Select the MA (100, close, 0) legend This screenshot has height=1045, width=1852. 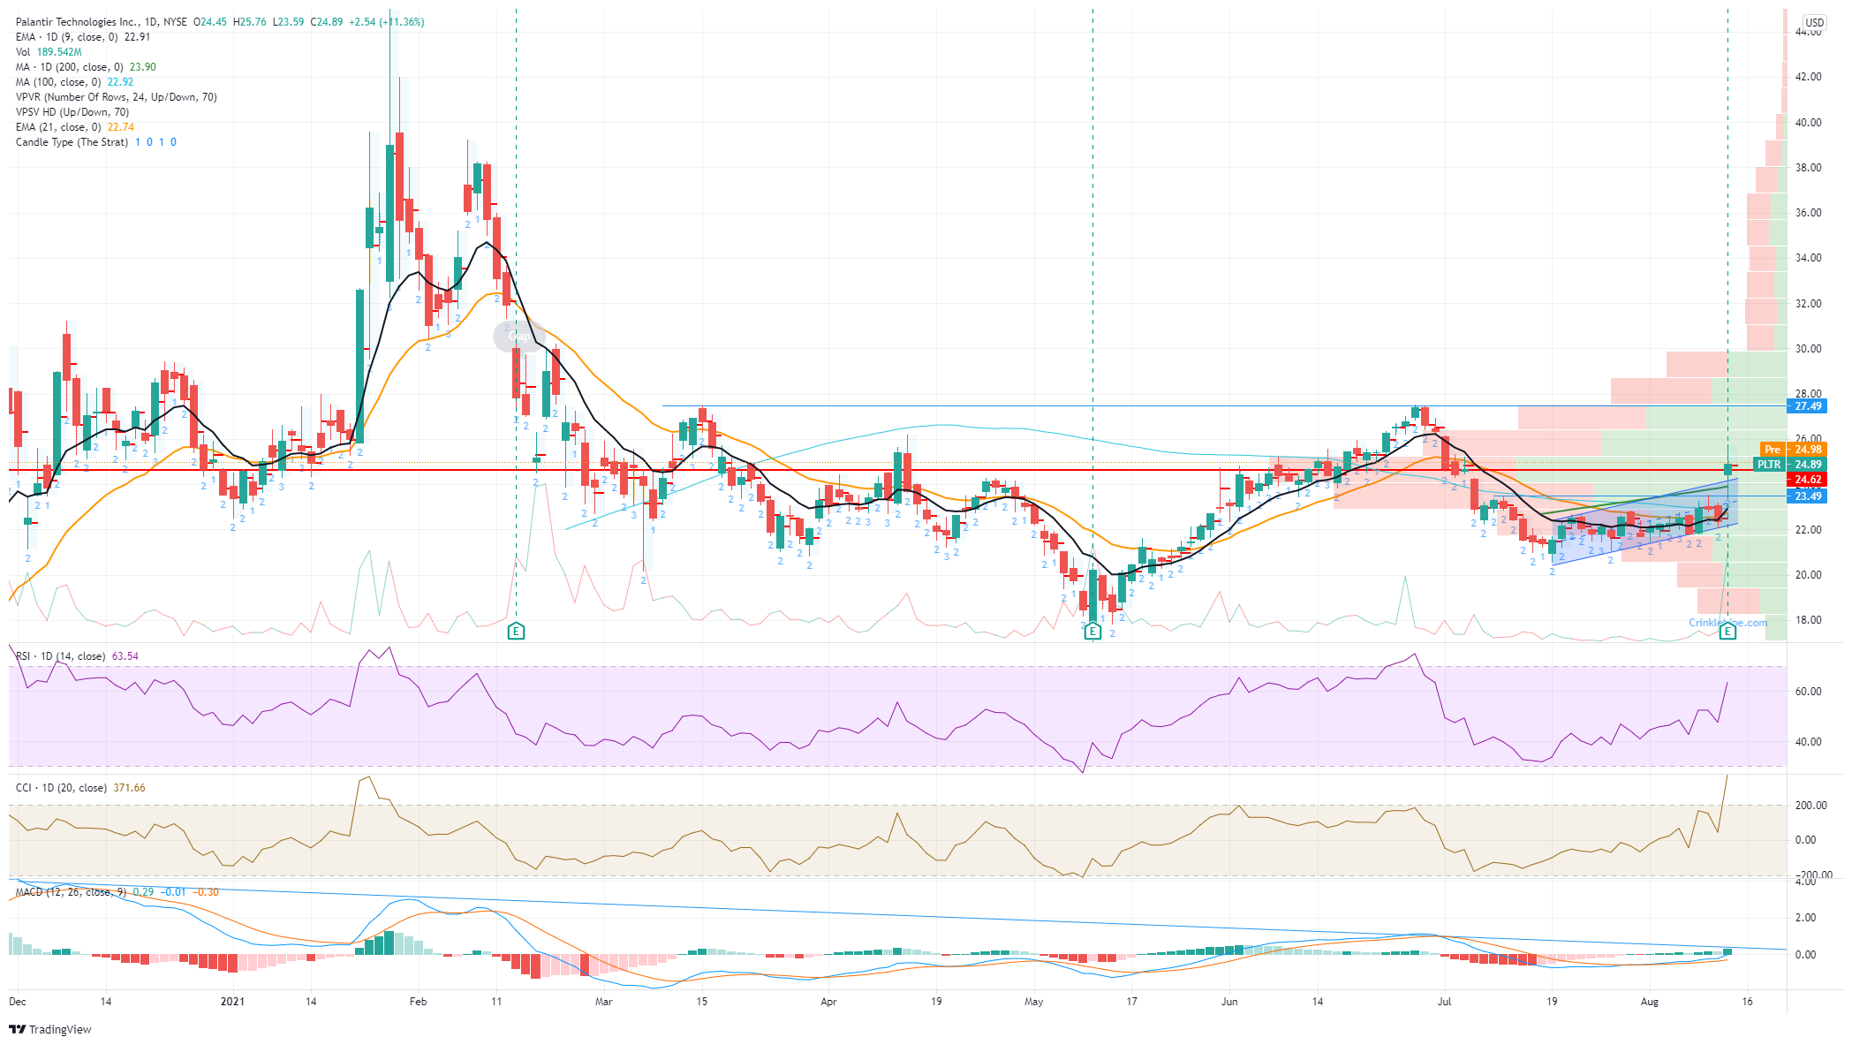tap(75, 82)
